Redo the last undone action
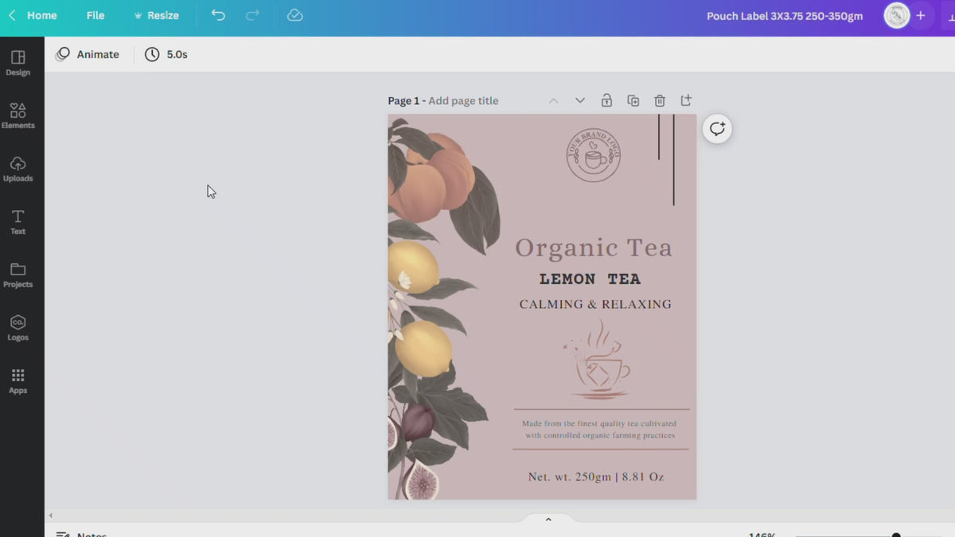The width and height of the screenshot is (955, 537). [x=252, y=15]
